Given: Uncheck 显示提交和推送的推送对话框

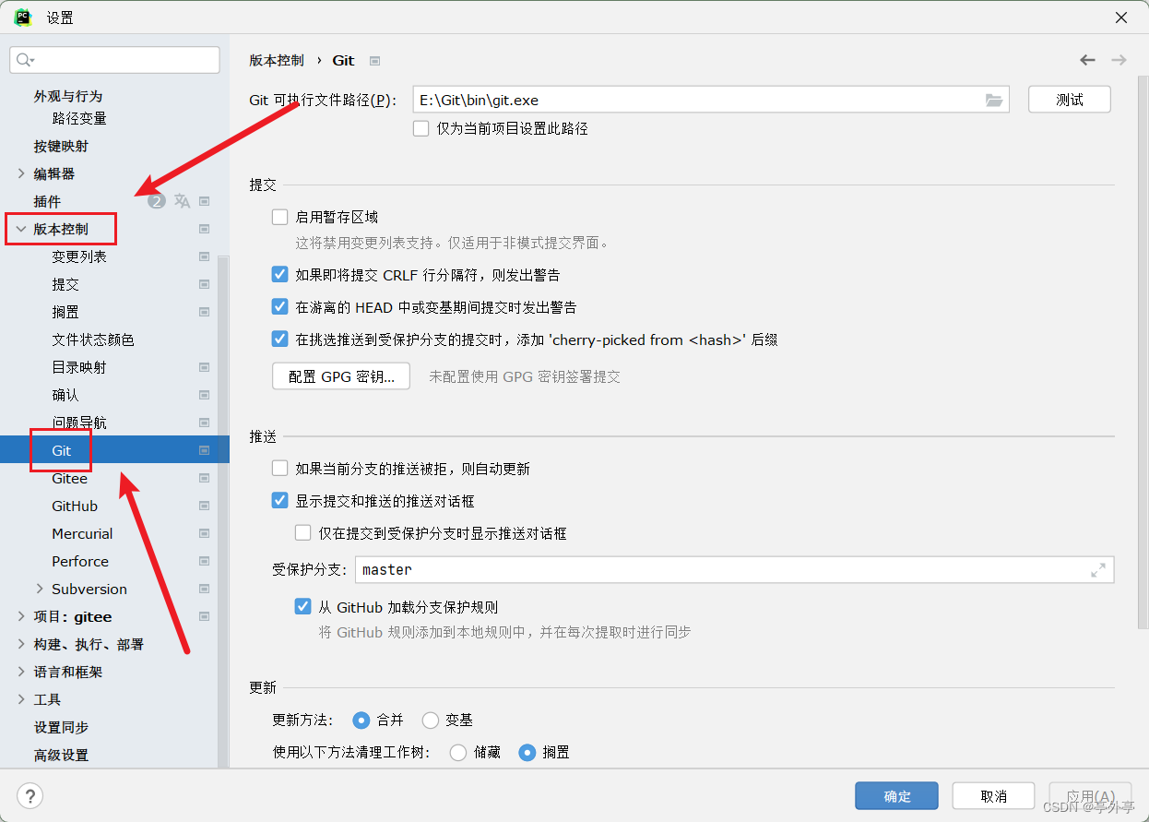Looking at the screenshot, I should (279, 500).
